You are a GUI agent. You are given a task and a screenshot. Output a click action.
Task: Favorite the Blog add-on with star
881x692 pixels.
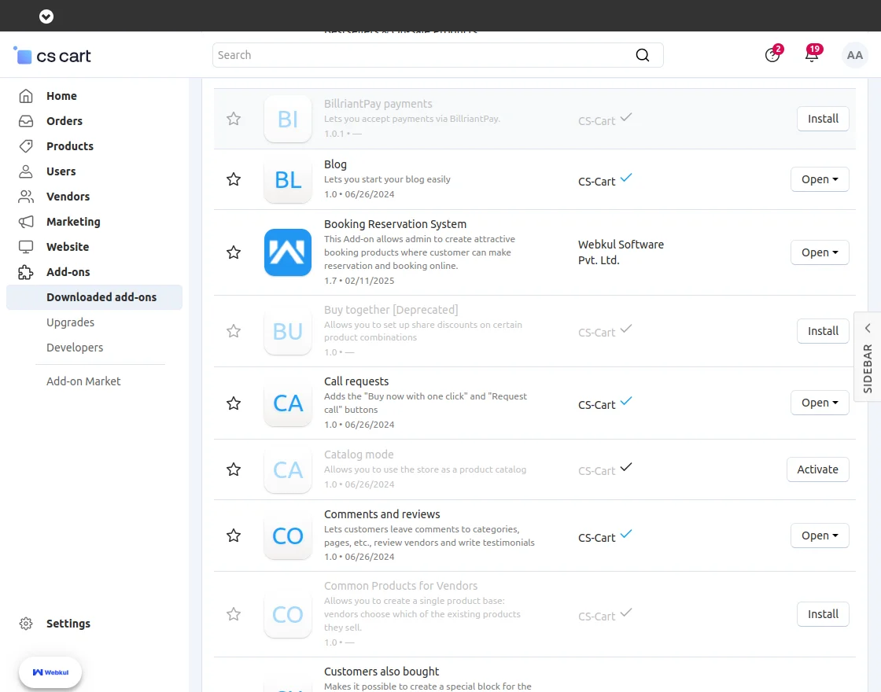coord(234,179)
